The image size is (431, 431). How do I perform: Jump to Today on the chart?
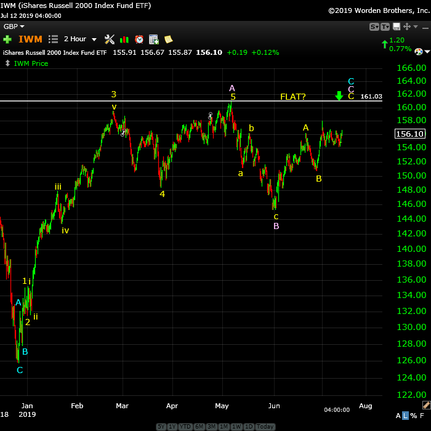(265, 427)
